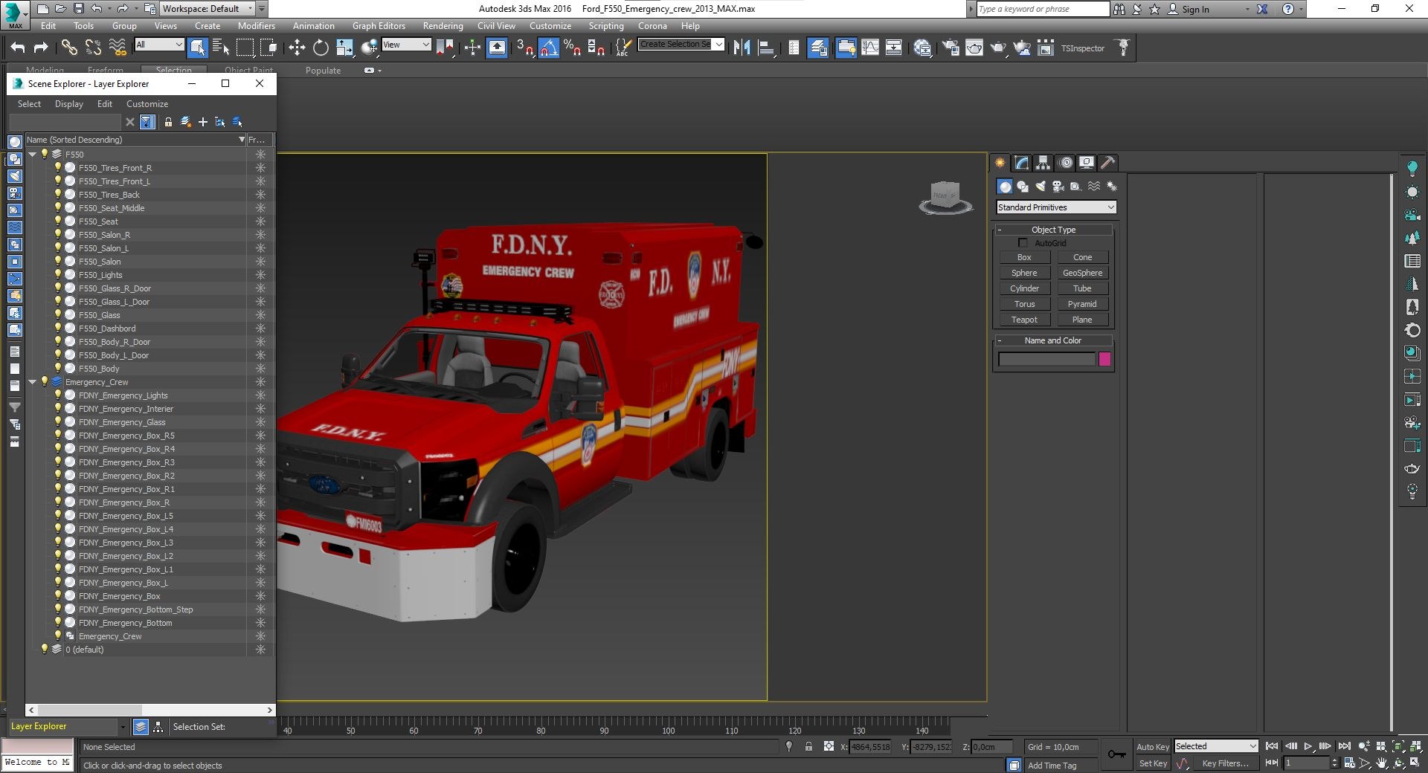Screen dimensions: 1428x773
Task: Open the Rendering menu
Action: pyautogui.click(x=443, y=26)
